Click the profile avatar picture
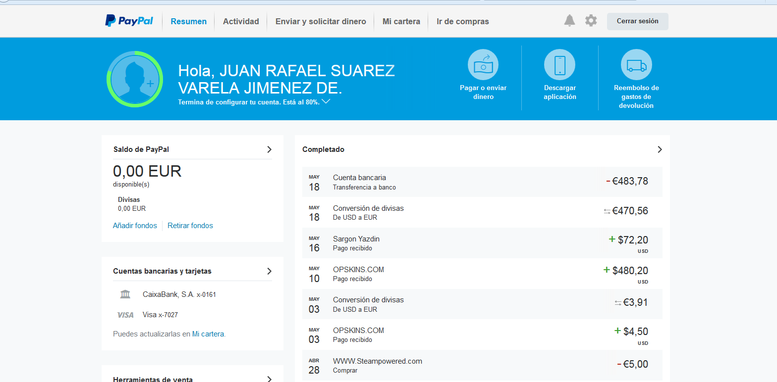Image resolution: width=777 pixels, height=382 pixels. pos(134,79)
